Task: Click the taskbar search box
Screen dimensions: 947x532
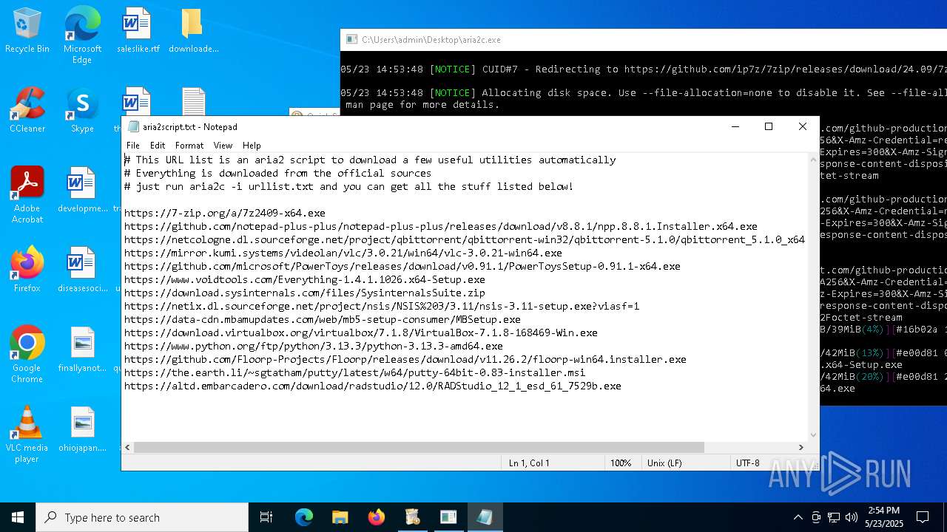Action: (142, 517)
